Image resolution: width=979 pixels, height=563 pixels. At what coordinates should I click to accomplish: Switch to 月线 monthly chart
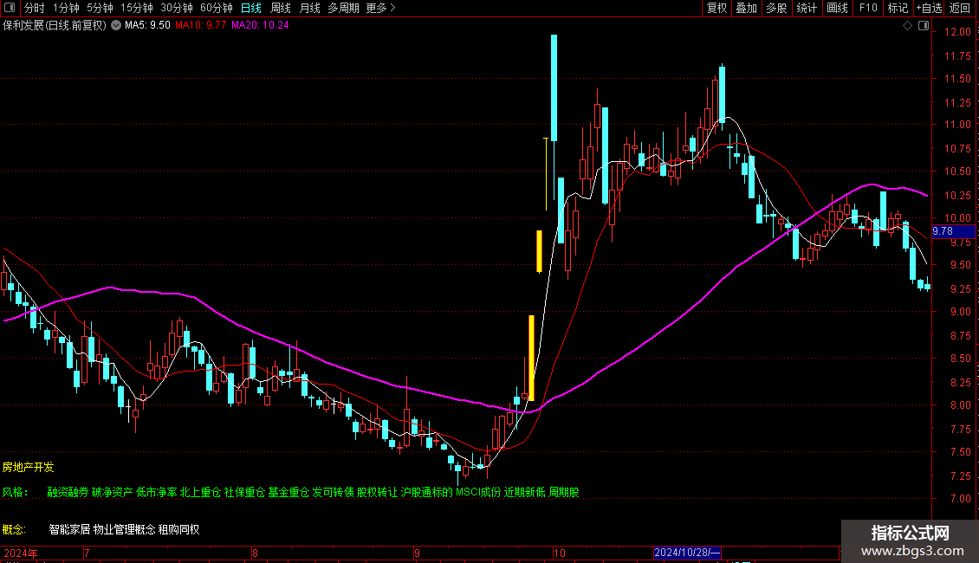pos(309,8)
